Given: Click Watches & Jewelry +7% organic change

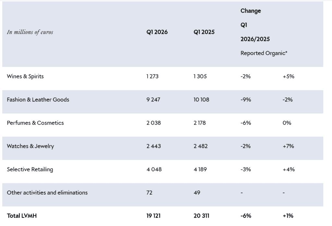Looking at the screenshot, I should pyautogui.click(x=288, y=146).
